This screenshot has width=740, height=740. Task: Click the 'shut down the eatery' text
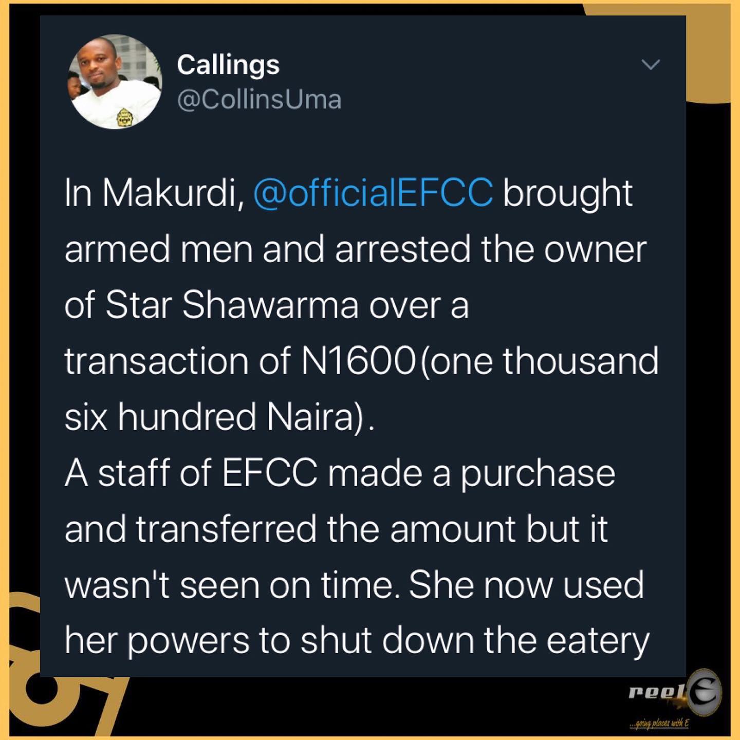click(475, 641)
